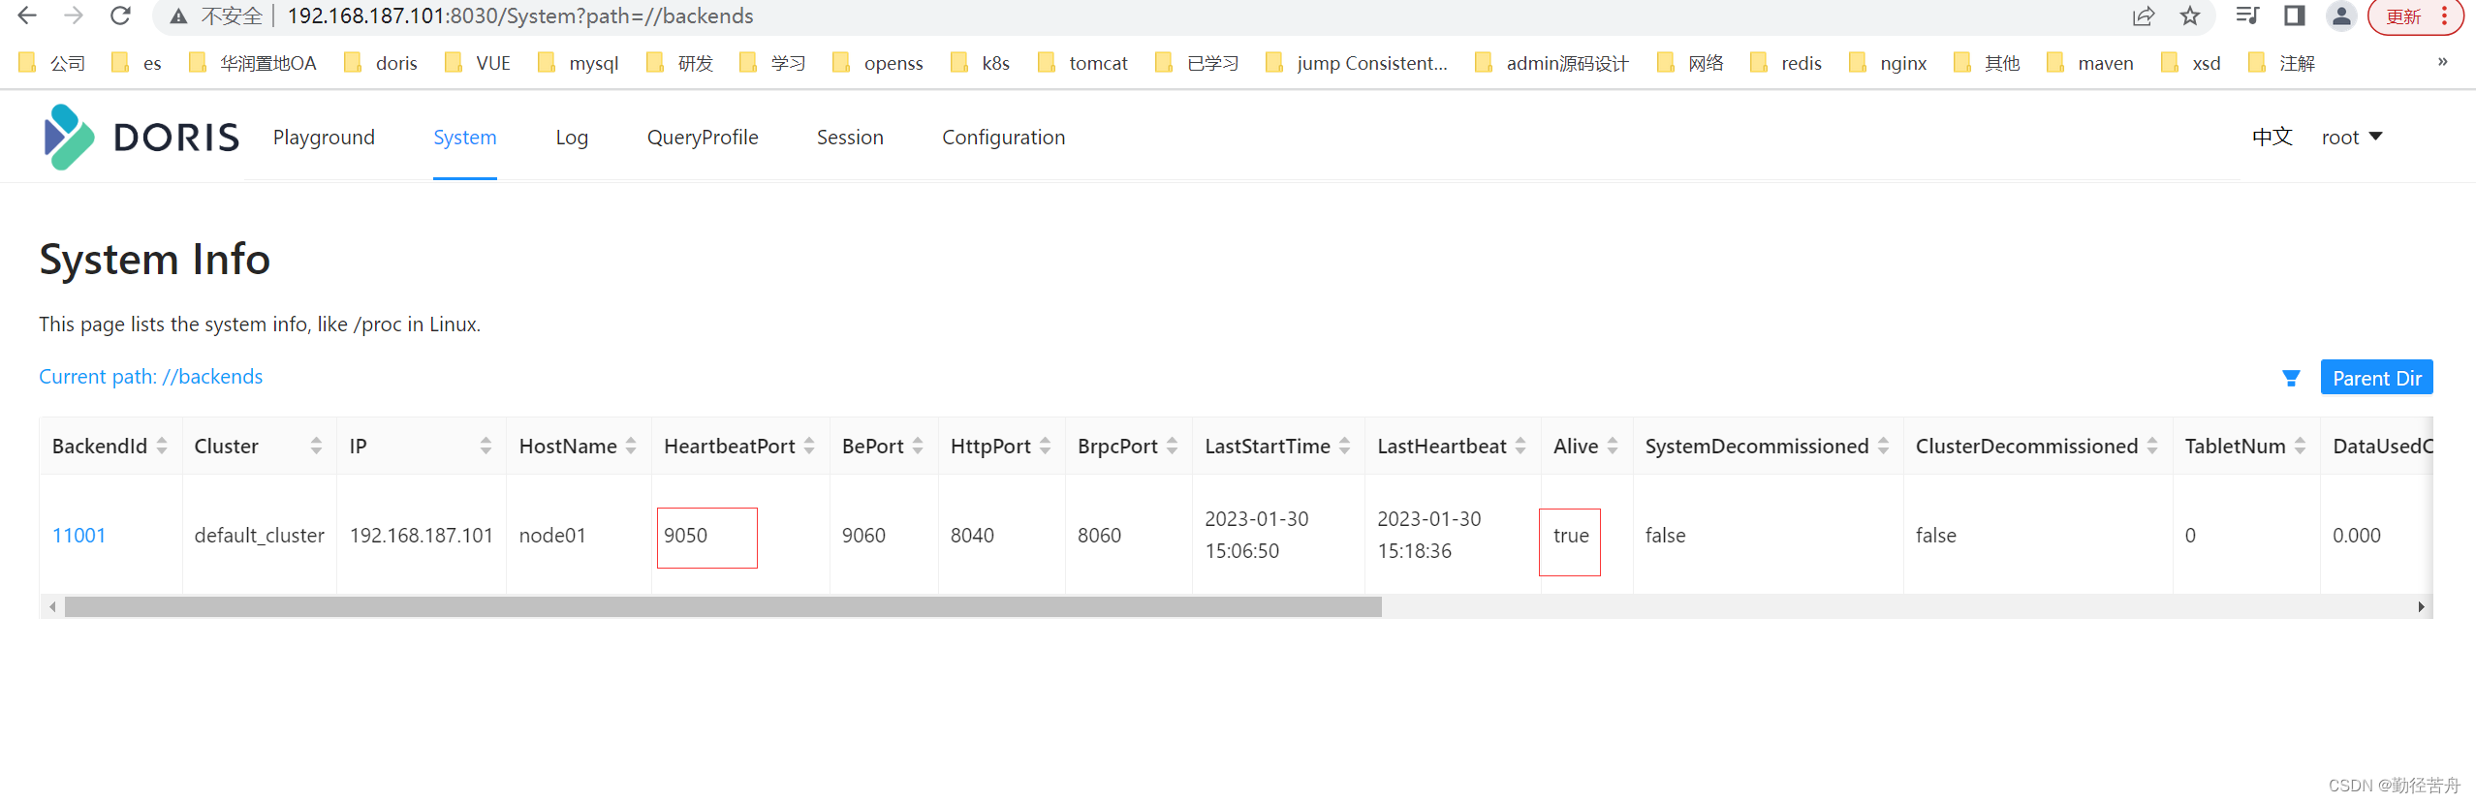The width and height of the screenshot is (2476, 803).
Task: Open the browser profile avatar
Action: [2341, 15]
